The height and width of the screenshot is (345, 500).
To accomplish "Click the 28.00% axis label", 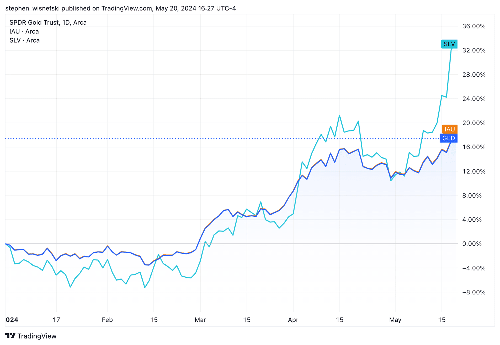I will click(x=474, y=75).
